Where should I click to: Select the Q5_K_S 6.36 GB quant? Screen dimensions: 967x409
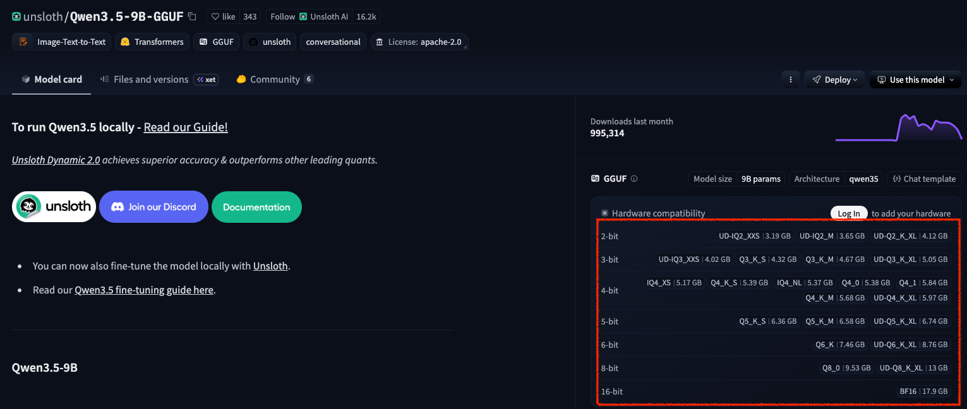(768, 321)
